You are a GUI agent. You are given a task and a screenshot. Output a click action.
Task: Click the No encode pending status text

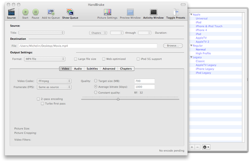(x=172, y=150)
